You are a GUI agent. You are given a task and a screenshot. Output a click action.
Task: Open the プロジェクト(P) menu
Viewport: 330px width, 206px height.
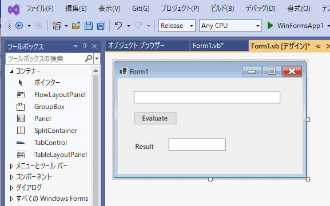click(x=180, y=9)
